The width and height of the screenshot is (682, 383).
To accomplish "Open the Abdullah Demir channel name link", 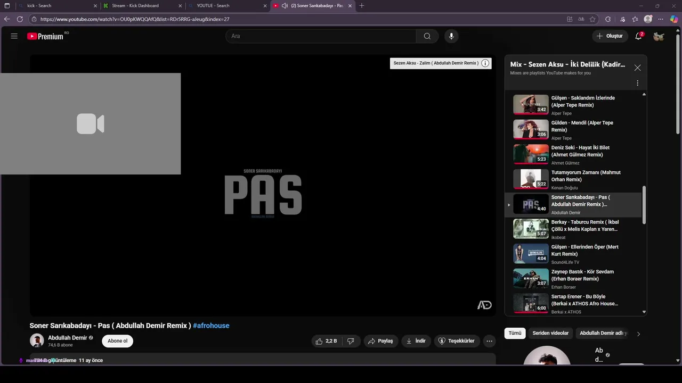I will 68,338.
